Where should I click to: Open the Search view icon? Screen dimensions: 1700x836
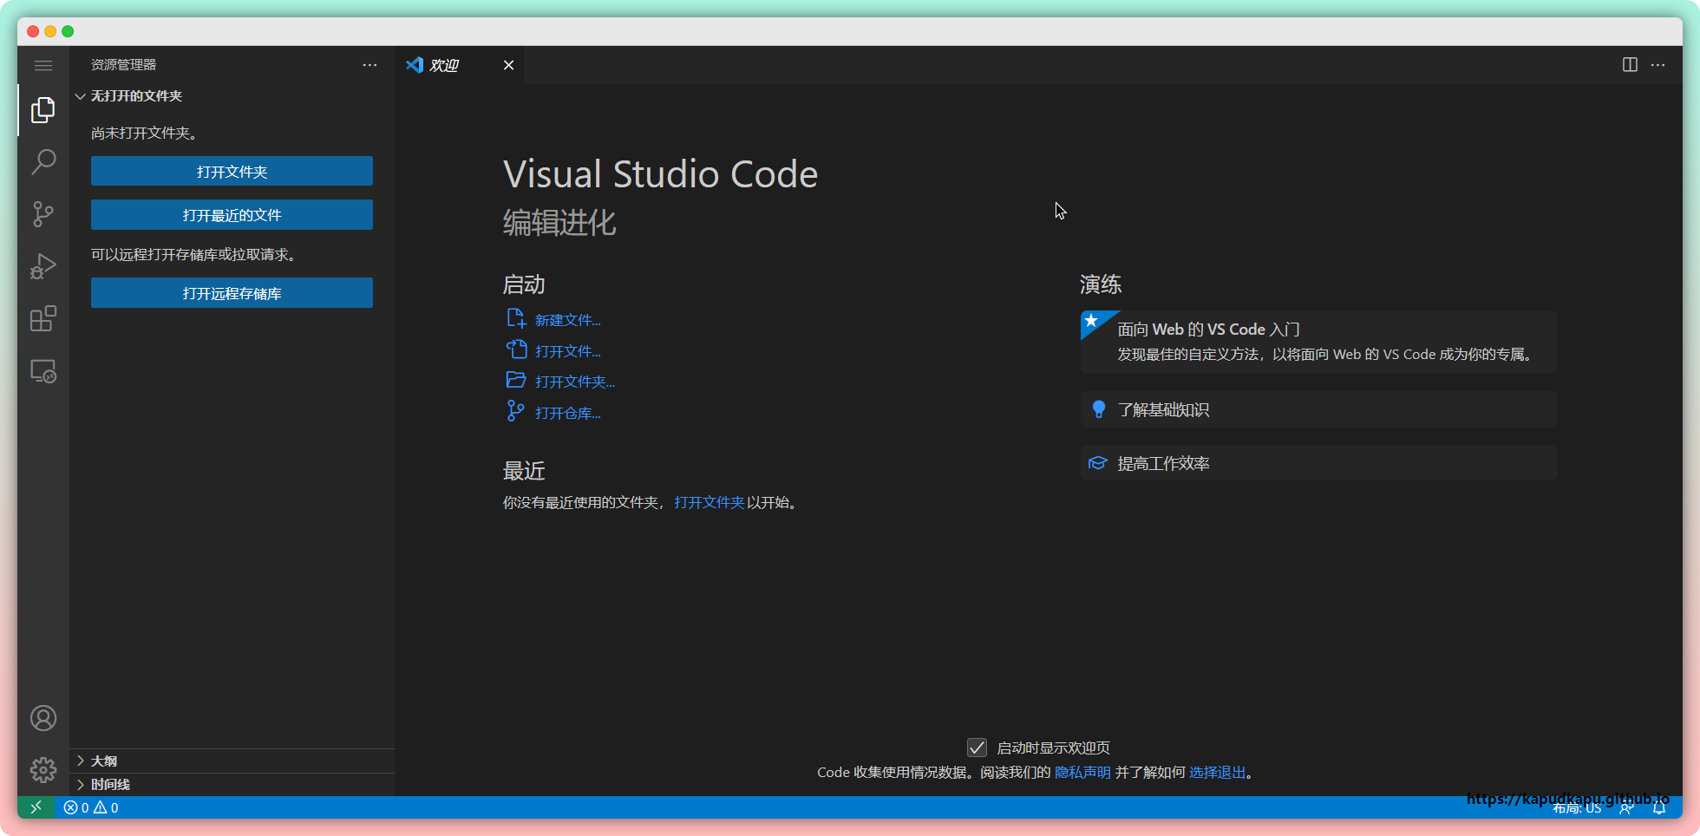pyautogui.click(x=43, y=162)
